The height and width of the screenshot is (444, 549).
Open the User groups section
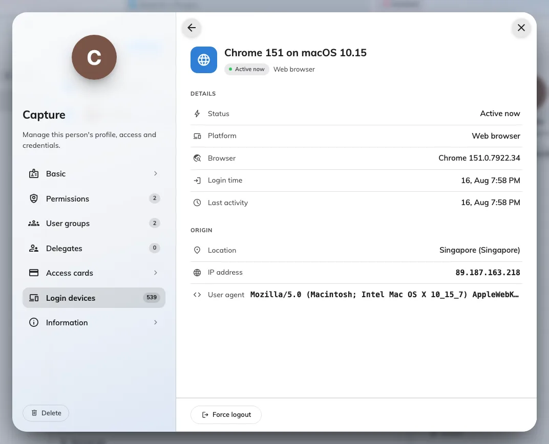(x=94, y=224)
